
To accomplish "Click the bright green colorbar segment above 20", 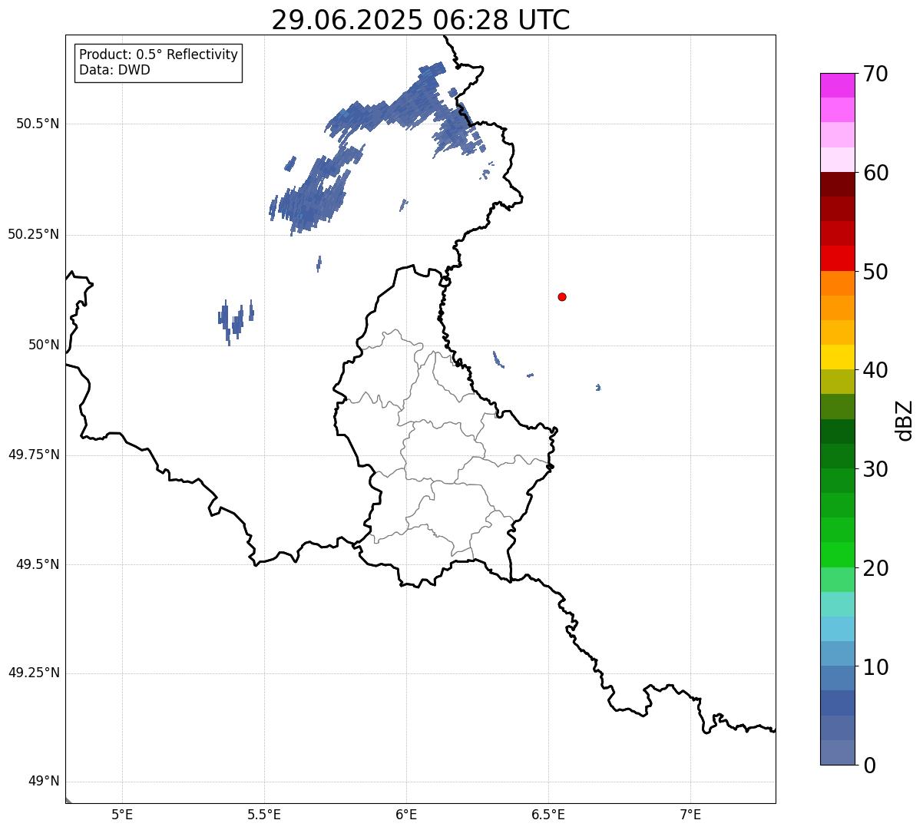I will [x=838, y=554].
